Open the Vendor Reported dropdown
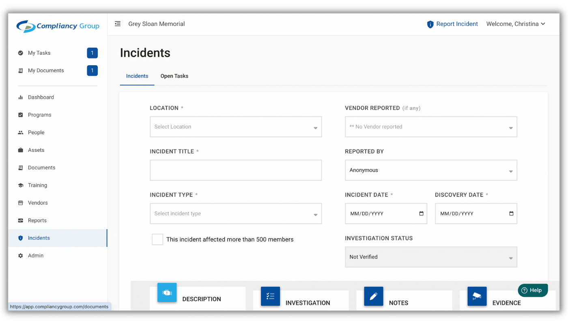The image size is (568, 324). (x=430, y=127)
